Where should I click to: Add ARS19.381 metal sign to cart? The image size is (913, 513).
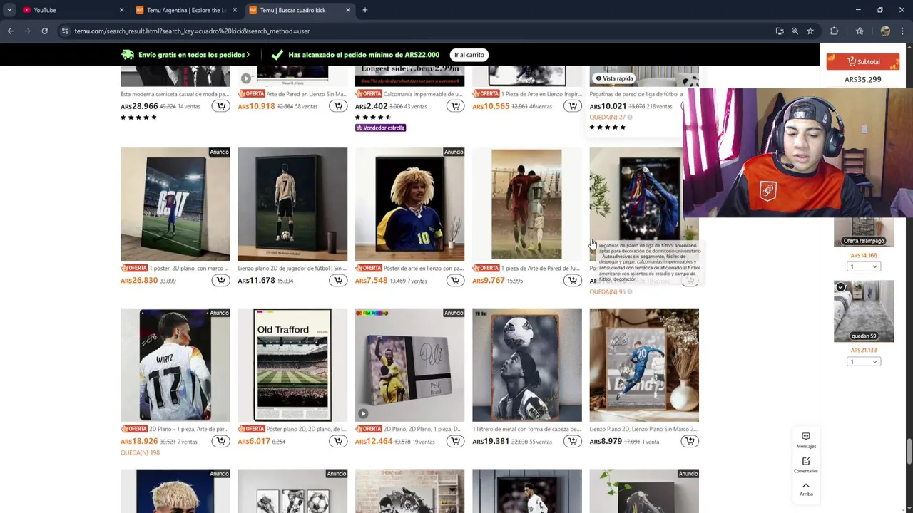pyautogui.click(x=572, y=442)
